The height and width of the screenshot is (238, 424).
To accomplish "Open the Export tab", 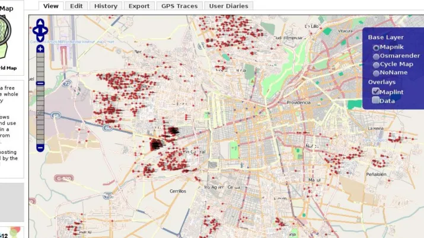I will pyautogui.click(x=139, y=5).
